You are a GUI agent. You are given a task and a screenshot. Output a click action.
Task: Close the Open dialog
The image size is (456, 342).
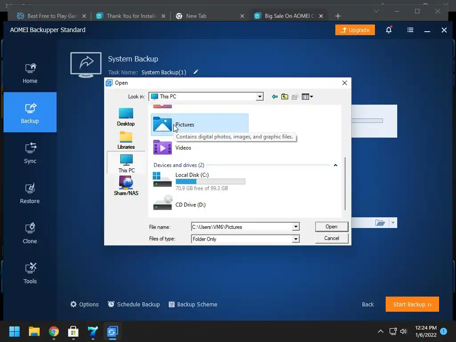(345, 83)
